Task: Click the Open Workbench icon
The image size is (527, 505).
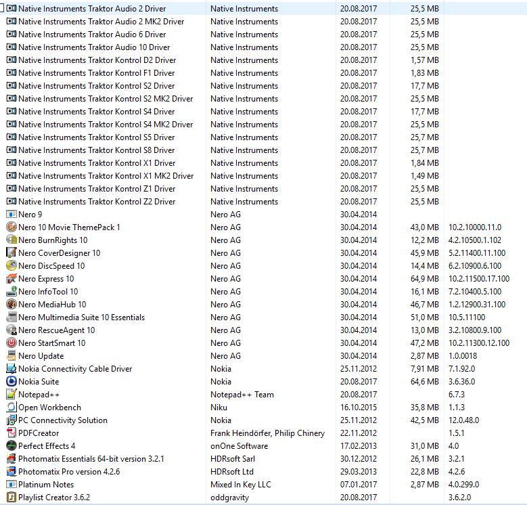Action: tap(12, 407)
